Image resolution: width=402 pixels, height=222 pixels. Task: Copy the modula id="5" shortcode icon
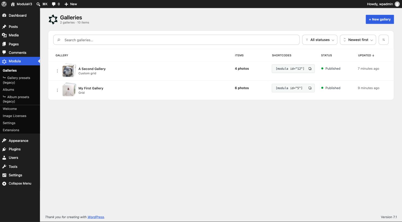(310, 88)
